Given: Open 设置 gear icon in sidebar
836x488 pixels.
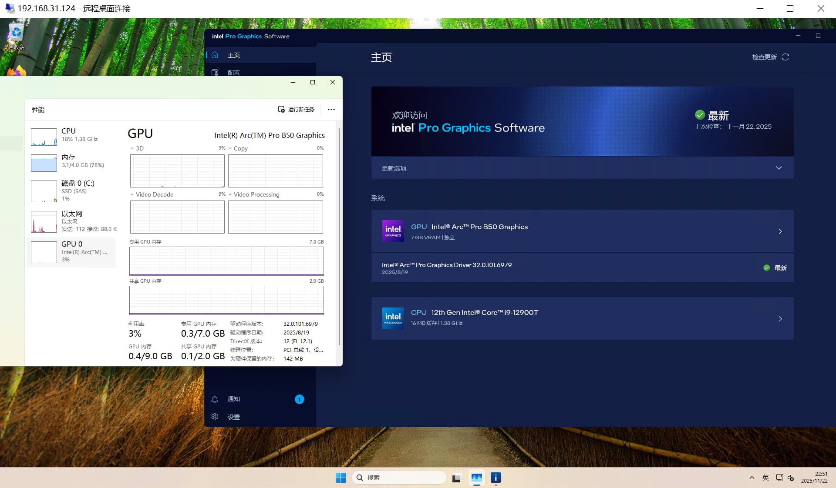Looking at the screenshot, I should point(215,417).
